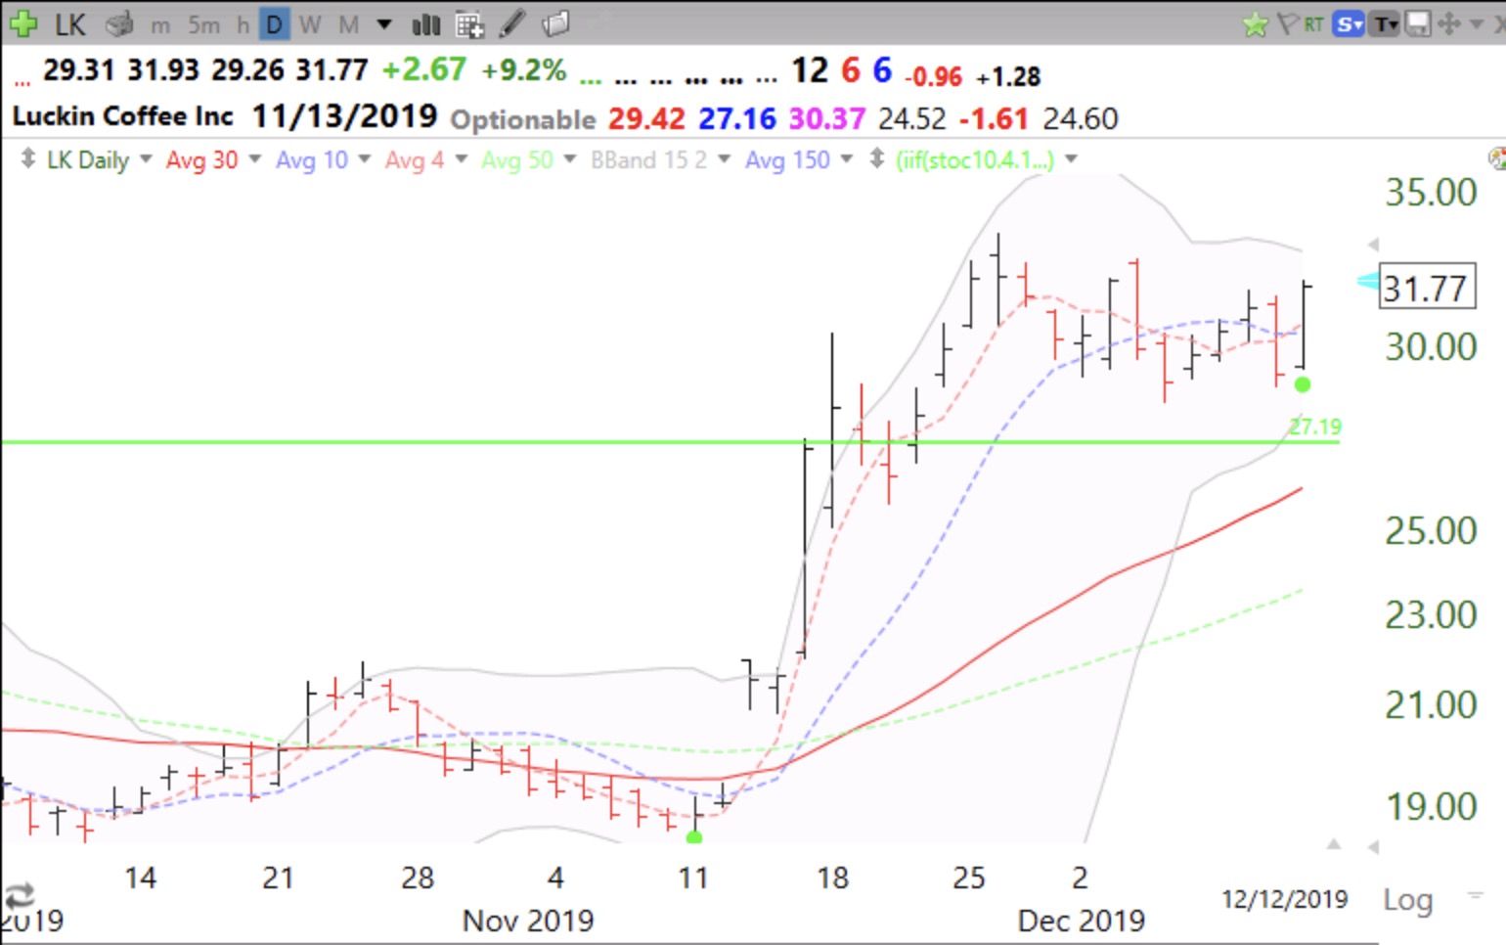Click the Avg 10 indicator label
1506x945 pixels.
311,159
